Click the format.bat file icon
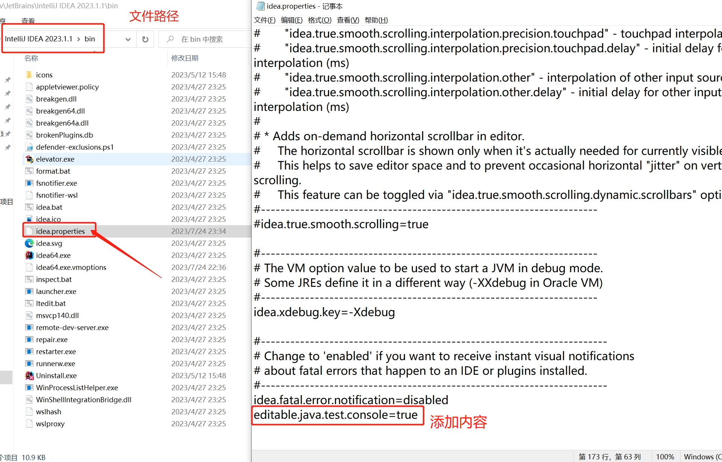This screenshot has height=462, width=722. coord(29,171)
